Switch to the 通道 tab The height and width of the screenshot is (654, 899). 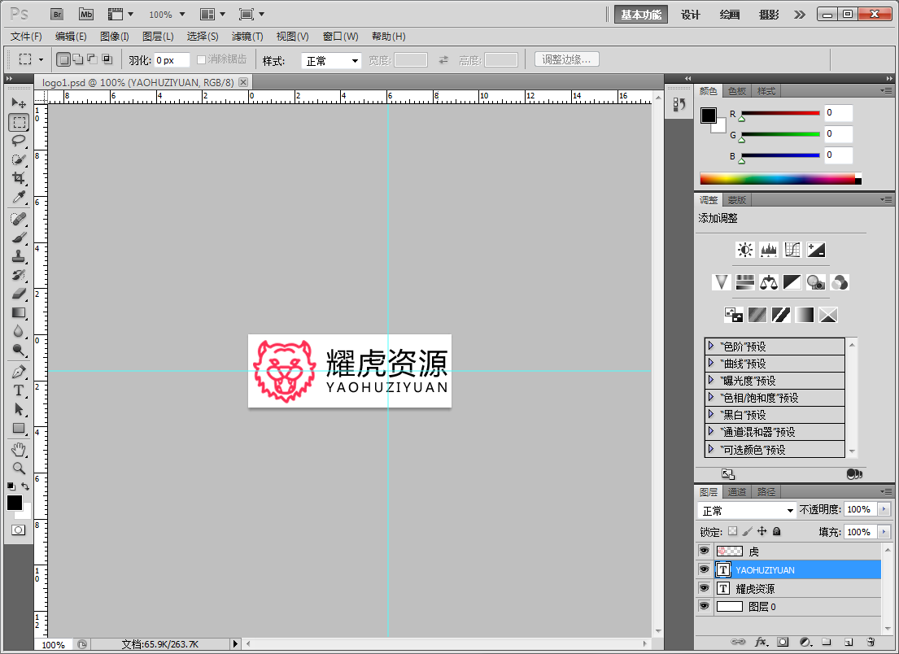(x=737, y=491)
